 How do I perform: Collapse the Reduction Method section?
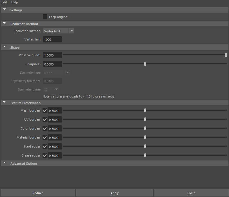4,23
